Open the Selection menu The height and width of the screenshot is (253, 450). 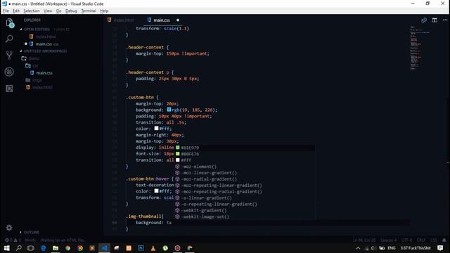click(x=31, y=11)
